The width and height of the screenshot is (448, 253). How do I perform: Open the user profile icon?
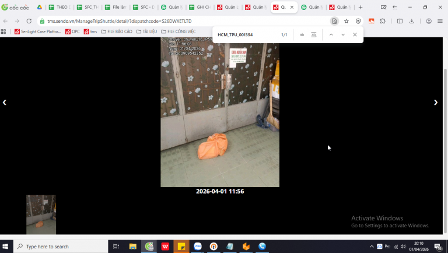coord(429,21)
